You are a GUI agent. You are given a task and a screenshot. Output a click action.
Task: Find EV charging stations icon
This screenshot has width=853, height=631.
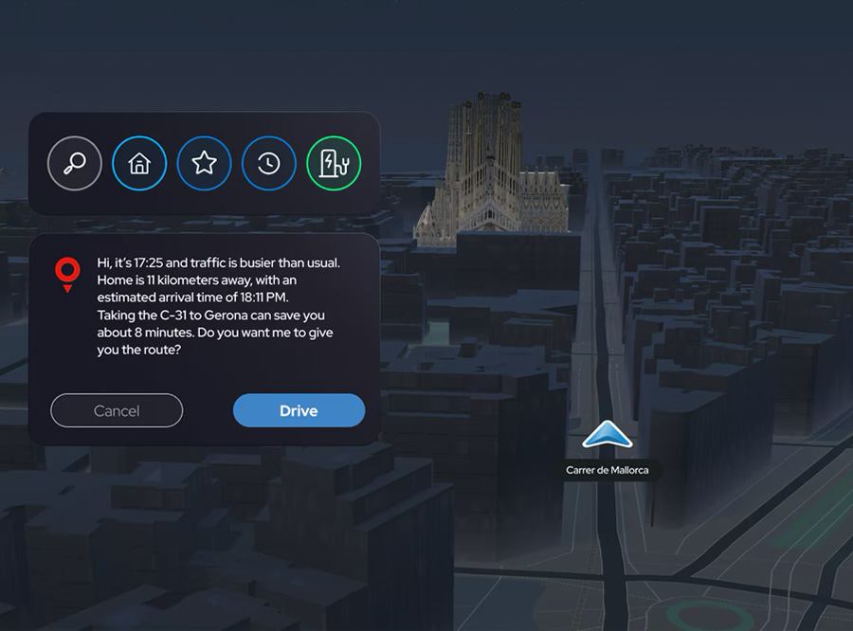(x=334, y=163)
